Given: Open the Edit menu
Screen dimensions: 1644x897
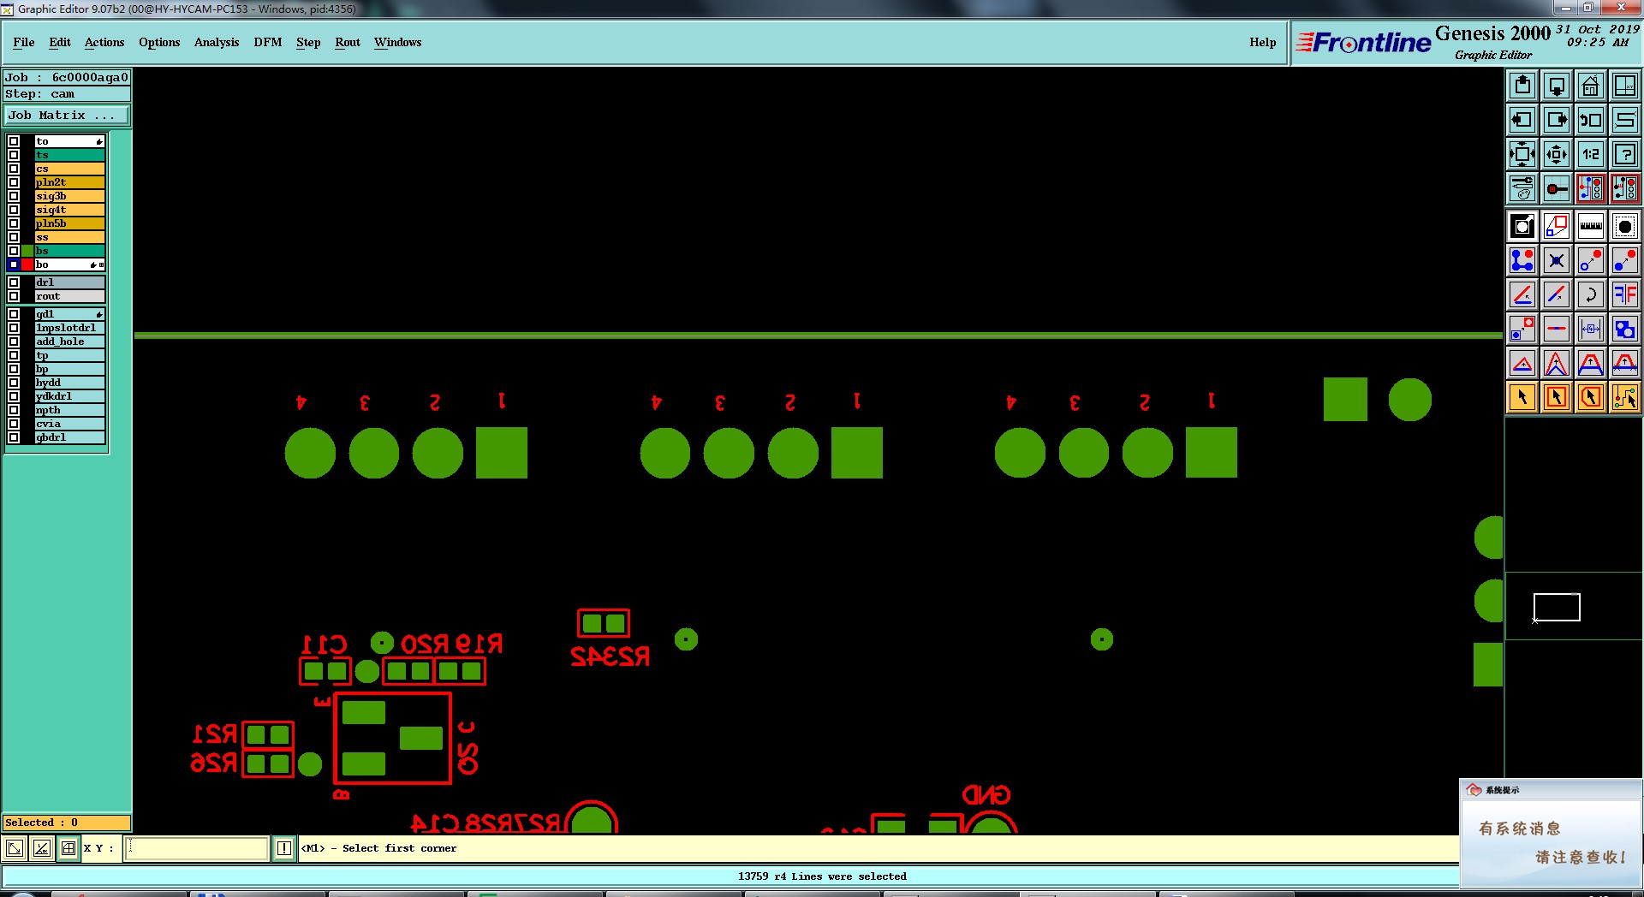Looking at the screenshot, I should pos(60,42).
